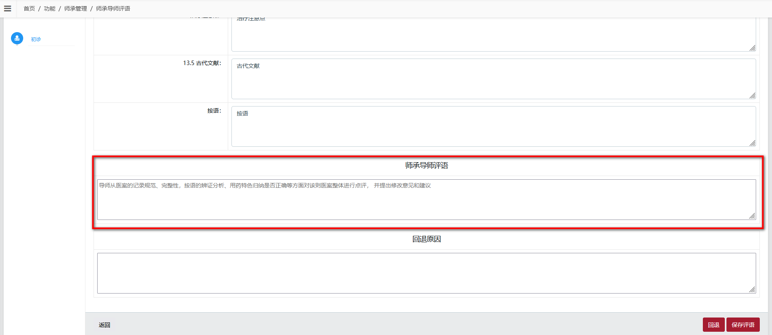Go to 首页 breadcrumb
Screen dimensions: 772x335
[x=29, y=9]
